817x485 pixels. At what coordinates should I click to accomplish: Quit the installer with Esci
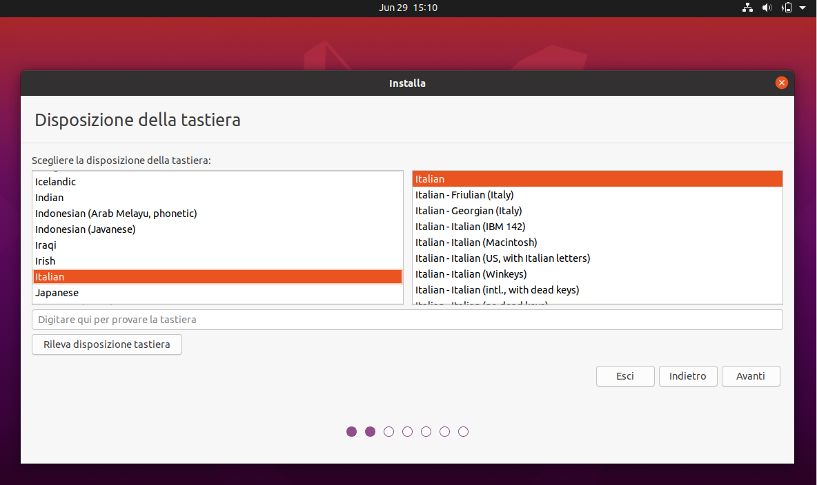pyautogui.click(x=624, y=376)
